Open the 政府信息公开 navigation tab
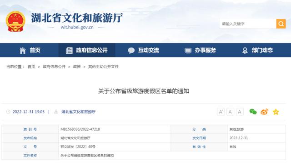291x166 pixels. tap(87, 50)
